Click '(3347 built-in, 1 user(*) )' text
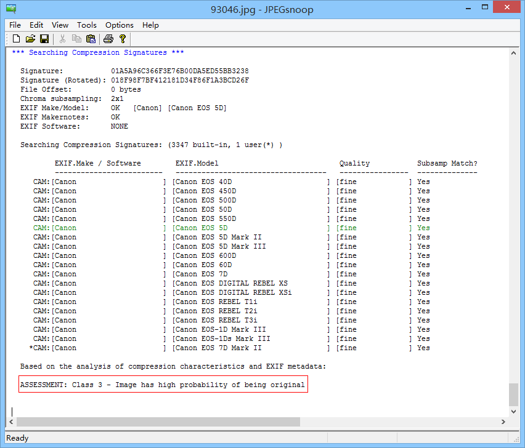Viewport: 525px width, 448px height. coord(225,145)
